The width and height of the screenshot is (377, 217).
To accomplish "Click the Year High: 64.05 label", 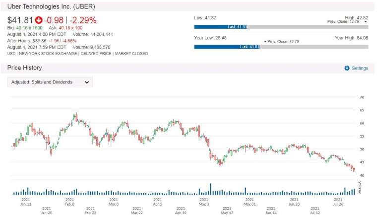I will tap(351, 38).
